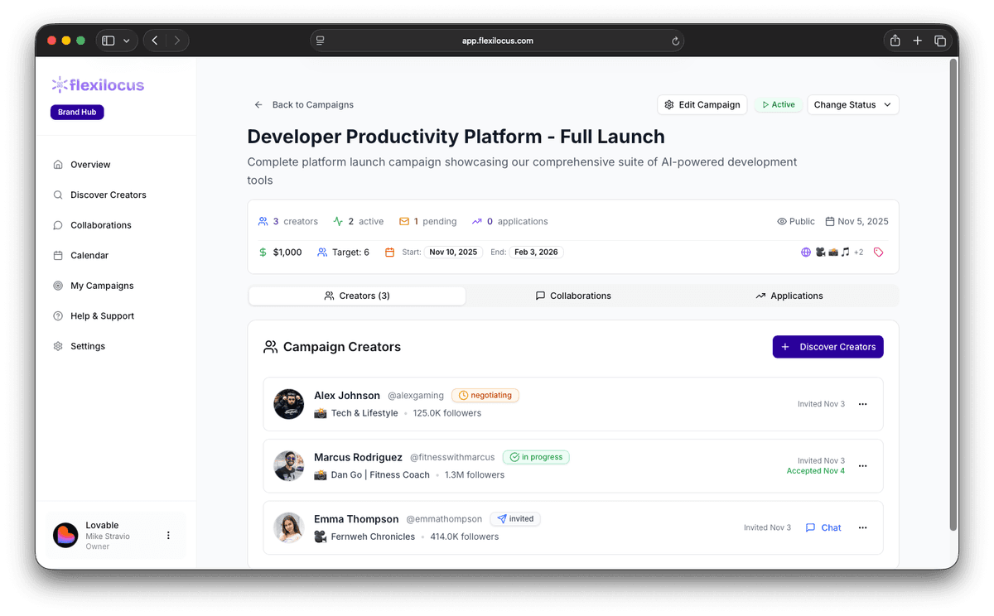This screenshot has height=616, width=994.
Task: Click the flexilocus logo
Action: [x=97, y=84]
